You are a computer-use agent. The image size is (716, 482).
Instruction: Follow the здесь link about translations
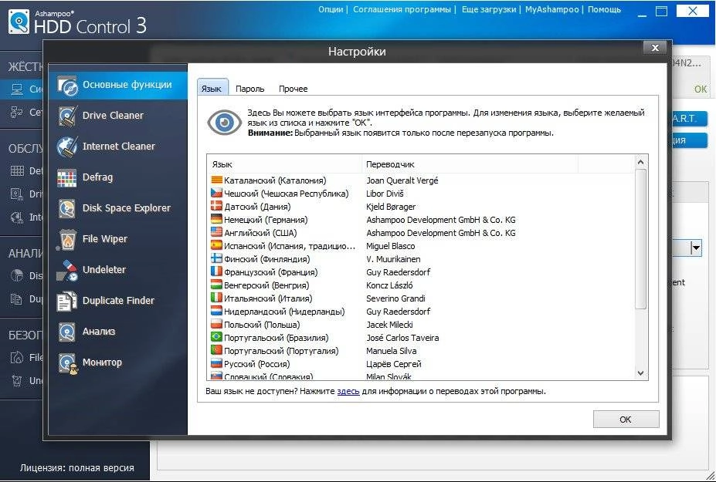point(348,391)
